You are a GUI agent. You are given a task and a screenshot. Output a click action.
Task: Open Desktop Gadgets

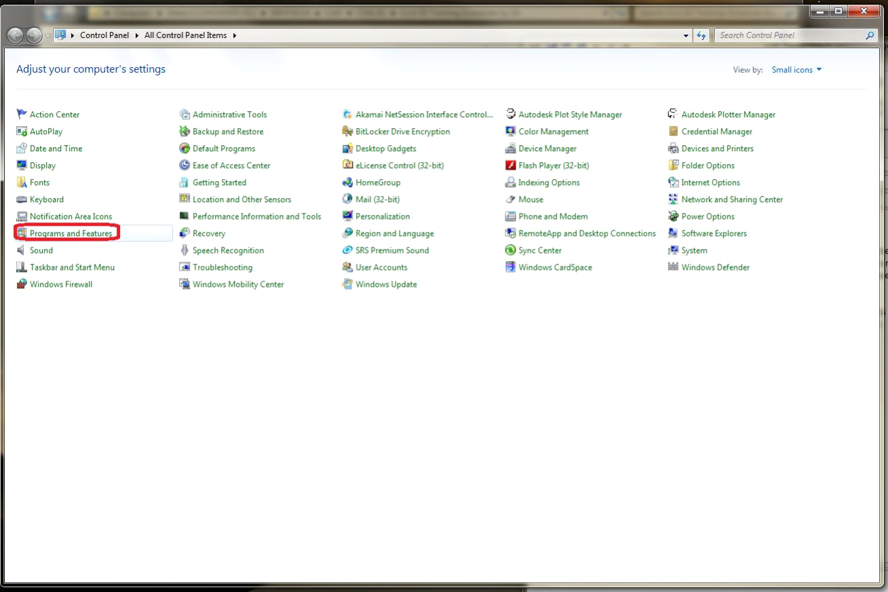[x=386, y=149]
